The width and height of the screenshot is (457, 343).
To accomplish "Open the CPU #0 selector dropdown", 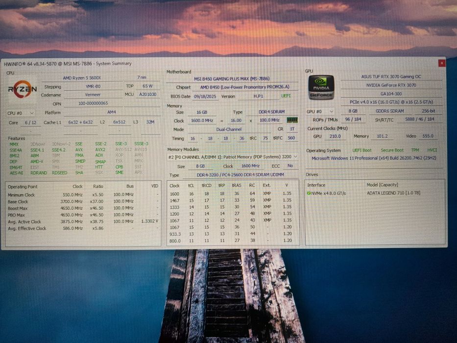I will [21, 113].
